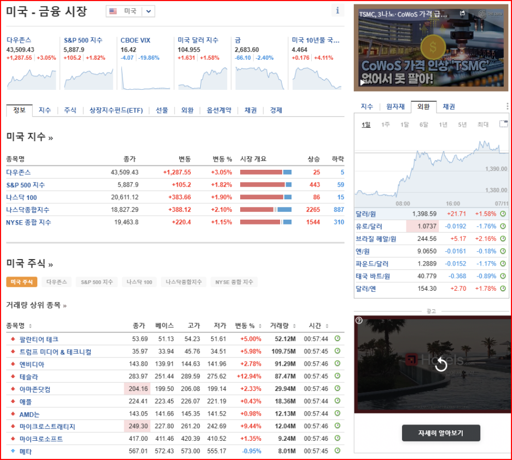Click the NYSE 종합 지수 market overview bar

(x=266, y=222)
